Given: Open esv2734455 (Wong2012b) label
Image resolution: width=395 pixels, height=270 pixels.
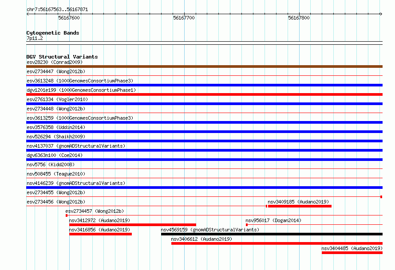Looking at the screenshot, I should [x=56, y=192].
